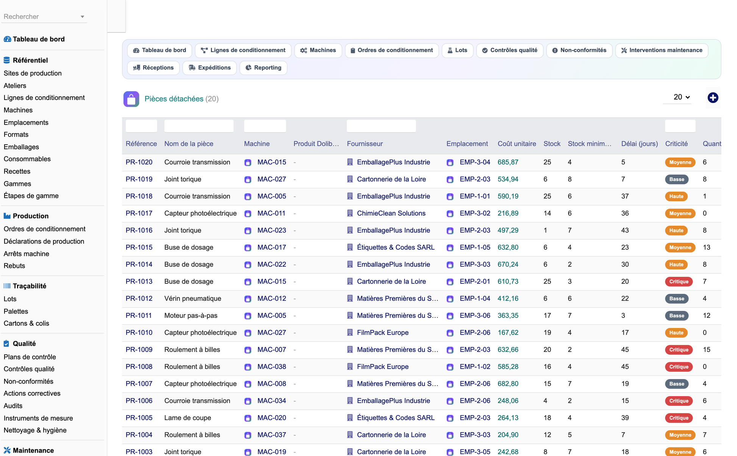The image size is (737, 456).
Task: Expand the 20 rows-per-page selector
Action: coord(681,97)
